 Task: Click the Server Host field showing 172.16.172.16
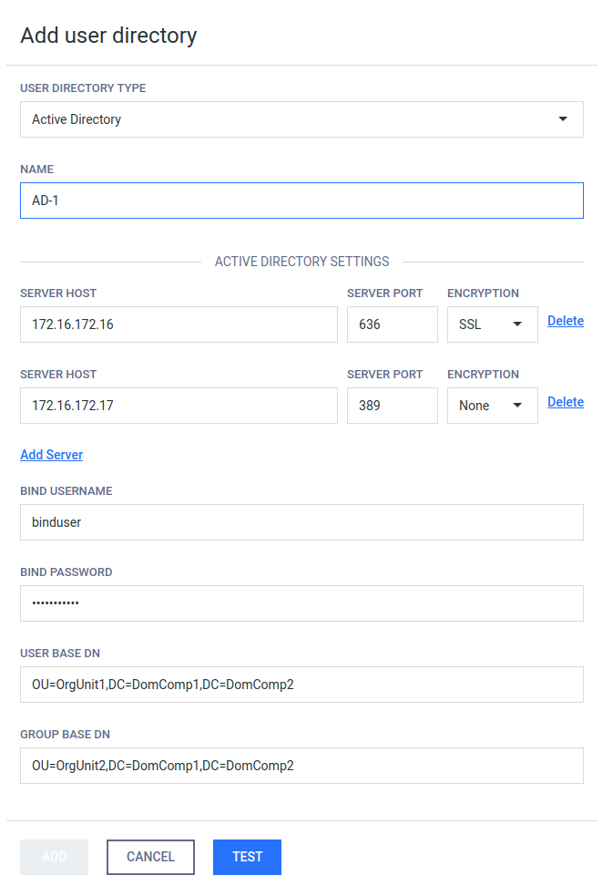[x=179, y=324]
